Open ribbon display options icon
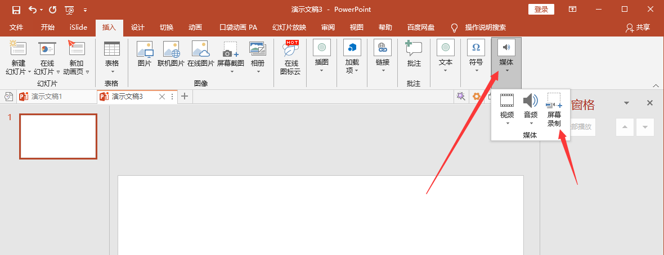 pyautogui.click(x=572, y=10)
